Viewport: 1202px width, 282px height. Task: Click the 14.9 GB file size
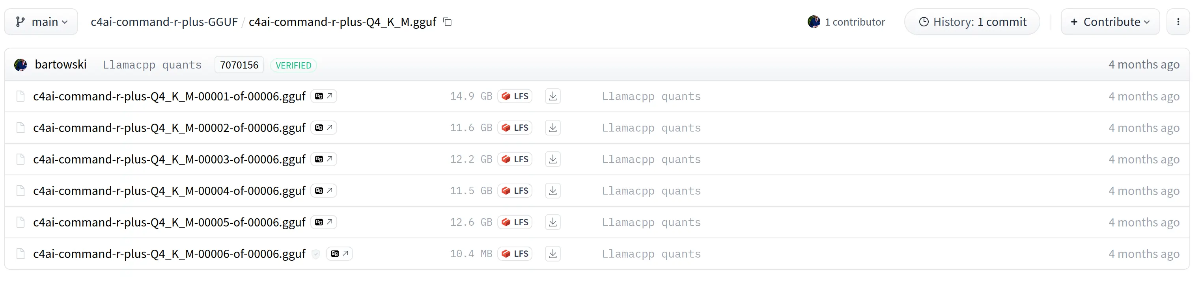(471, 96)
